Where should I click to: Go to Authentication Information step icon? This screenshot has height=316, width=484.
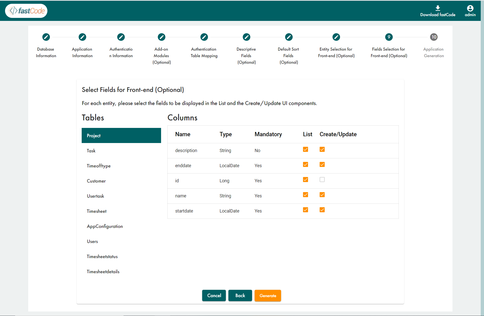[121, 37]
